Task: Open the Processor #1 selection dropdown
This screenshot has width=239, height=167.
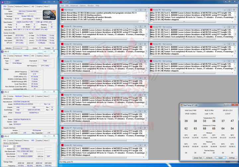Action: [21, 48]
